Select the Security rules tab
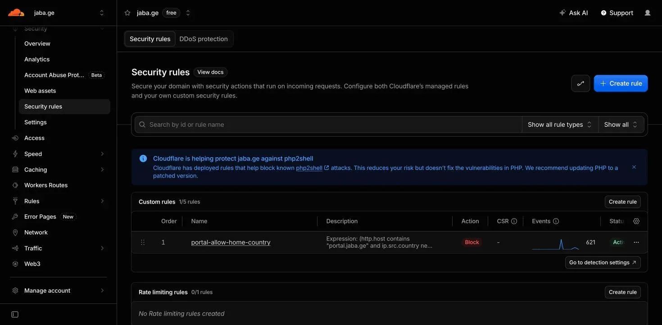 (x=150, y=39)
